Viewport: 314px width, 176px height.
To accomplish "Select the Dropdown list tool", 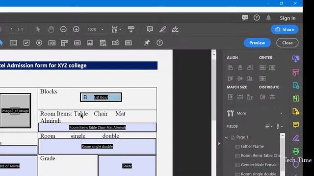I will coord(64,43).
